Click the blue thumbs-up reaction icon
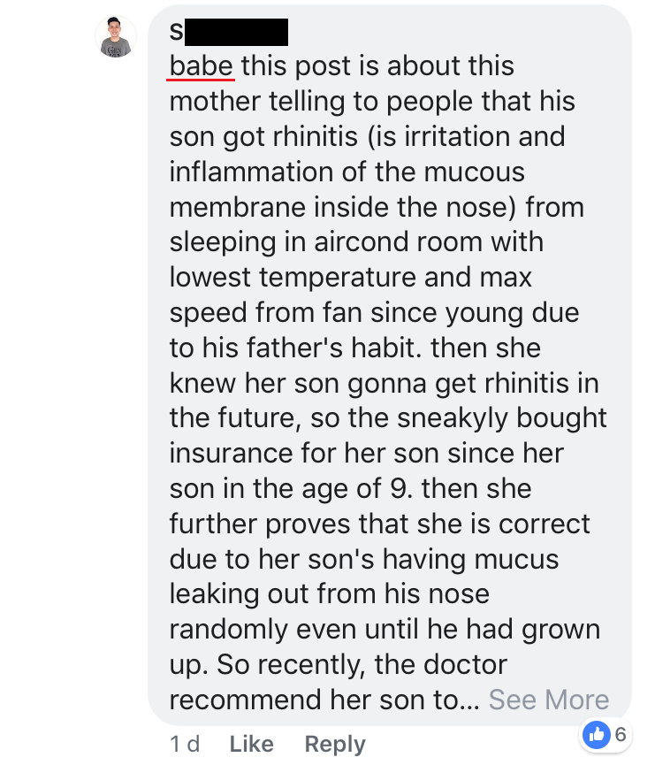The width and height of the screenshot is (655, 765). [x=597, y=733]
